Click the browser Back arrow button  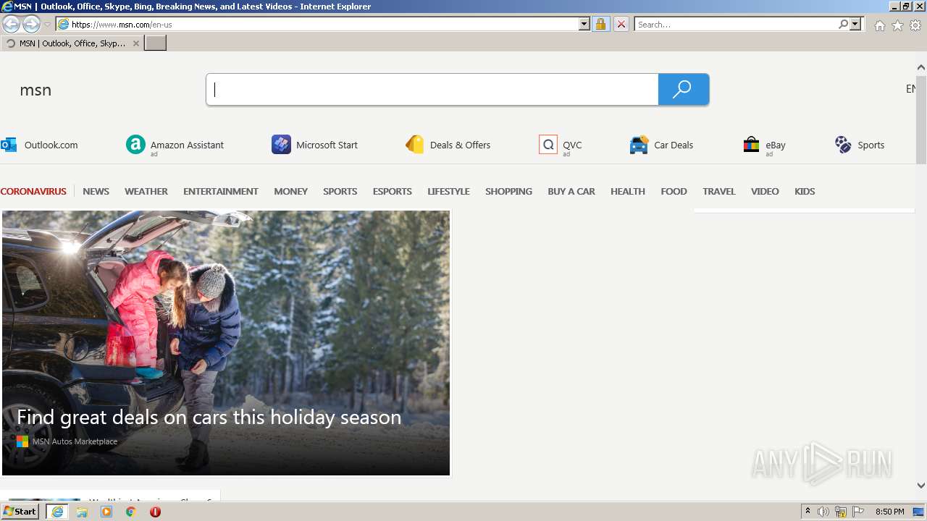point(11,24)
